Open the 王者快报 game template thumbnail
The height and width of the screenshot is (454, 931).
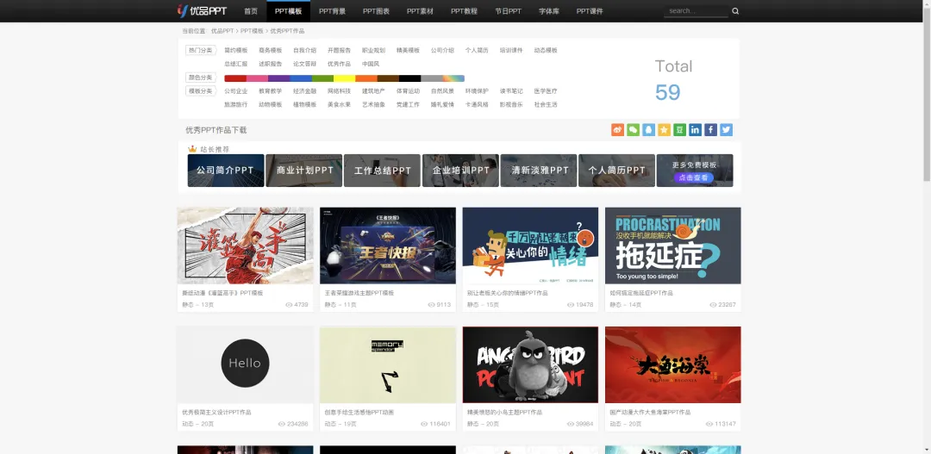click(x=388, y=246)
